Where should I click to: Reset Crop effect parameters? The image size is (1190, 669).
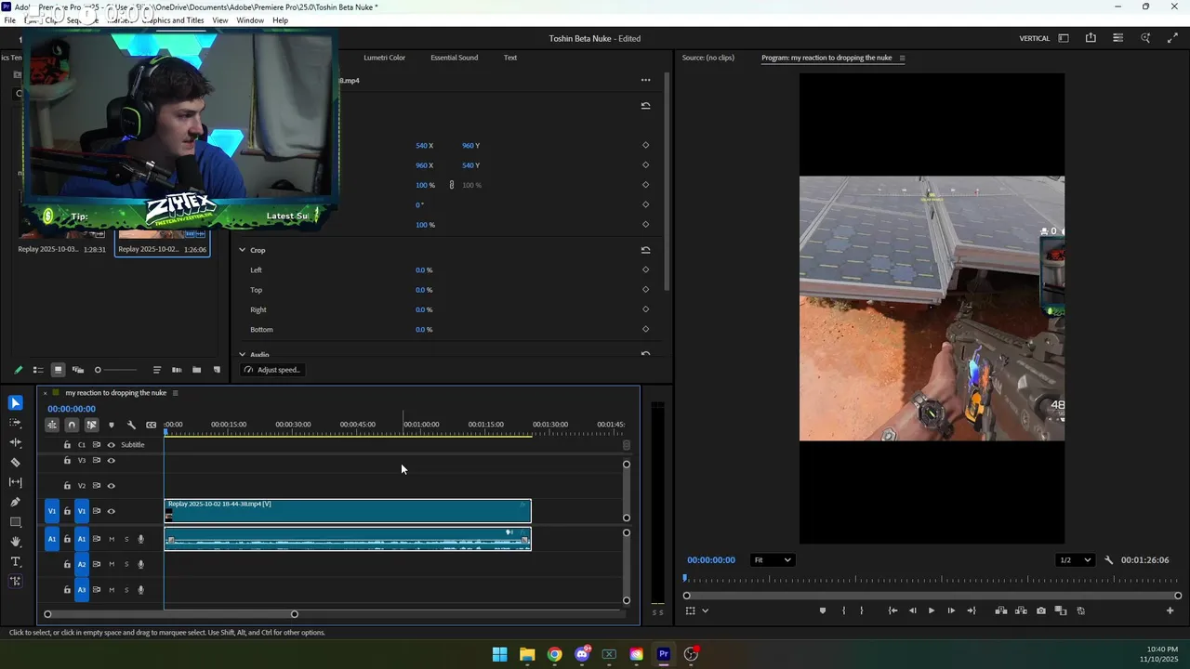tap(645, 250)
